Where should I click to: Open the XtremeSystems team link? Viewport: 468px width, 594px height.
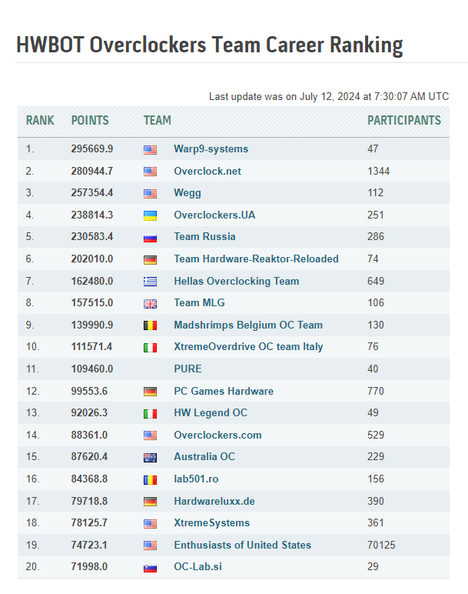point(212,522)
